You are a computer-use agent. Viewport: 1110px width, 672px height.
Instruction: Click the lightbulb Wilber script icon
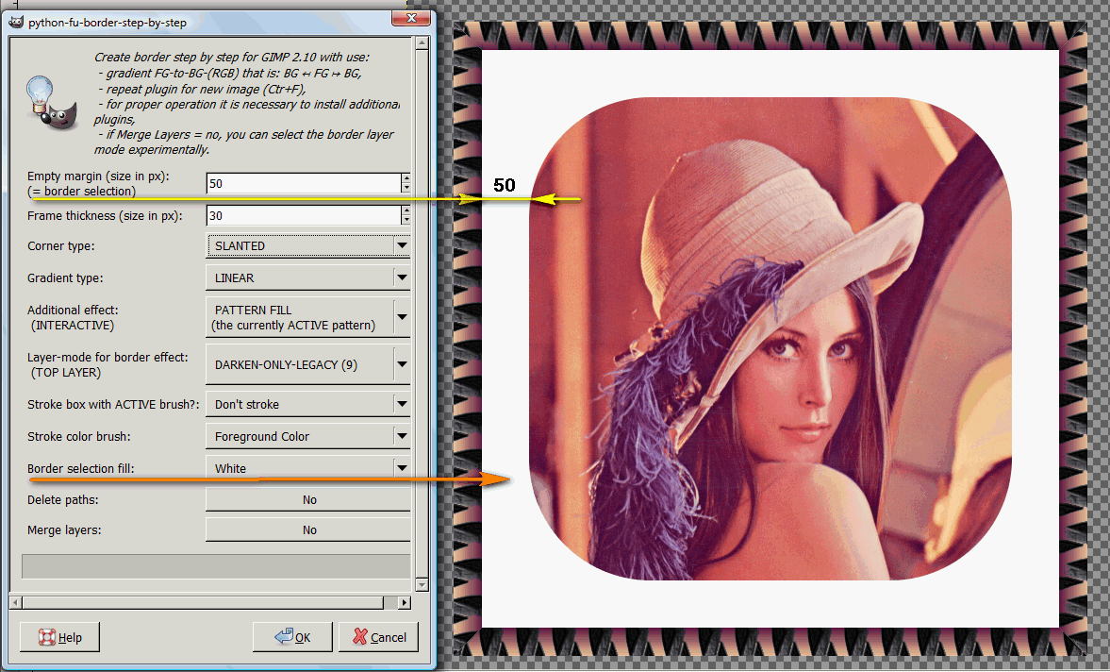(x=52, y=104)
